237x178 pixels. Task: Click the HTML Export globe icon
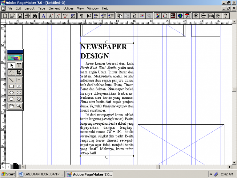click(180, 16)
